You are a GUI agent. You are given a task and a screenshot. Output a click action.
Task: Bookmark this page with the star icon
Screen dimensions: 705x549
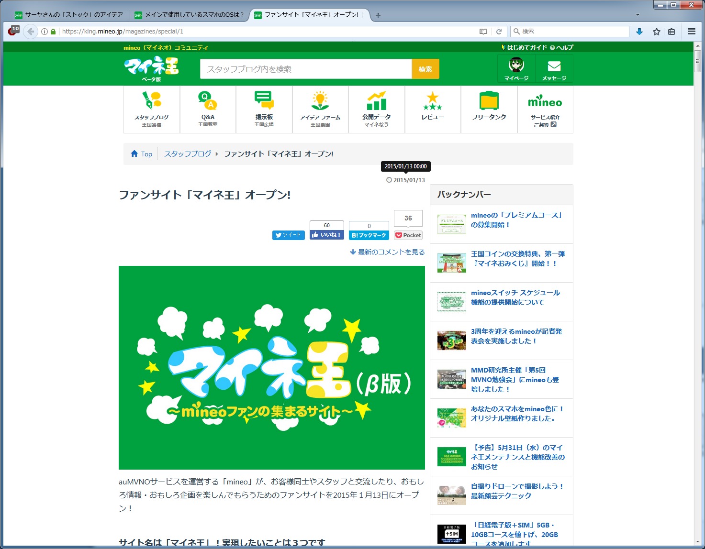[656, 32]
